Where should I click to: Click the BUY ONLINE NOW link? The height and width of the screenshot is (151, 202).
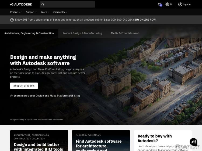tap(145, 20)
